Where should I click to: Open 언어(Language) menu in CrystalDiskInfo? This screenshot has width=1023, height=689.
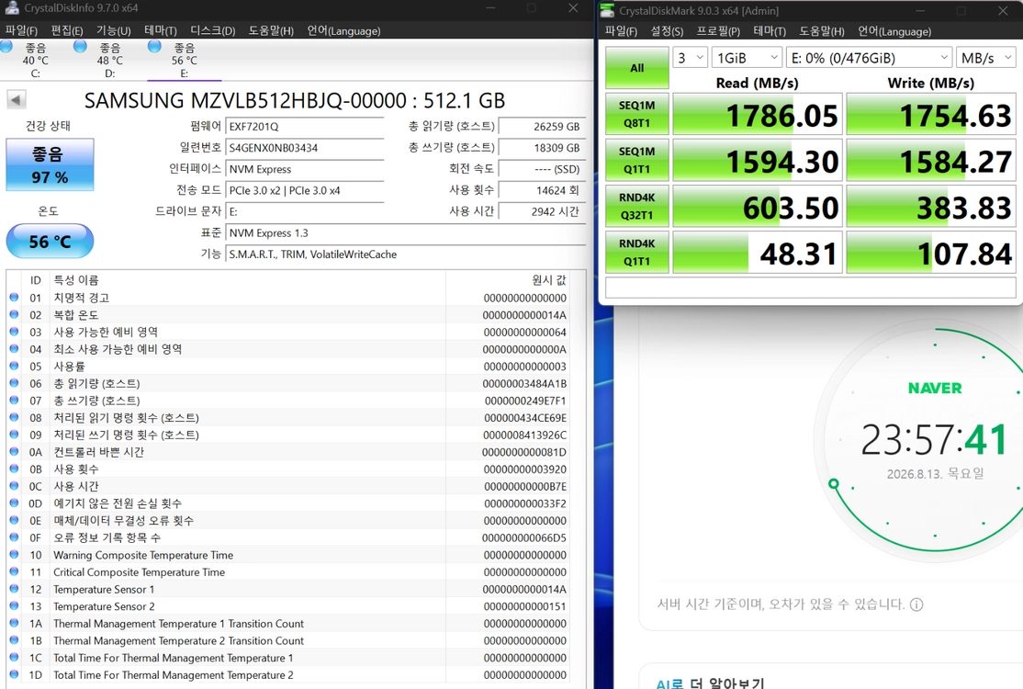pyautogui.click(x=343, y=30)
